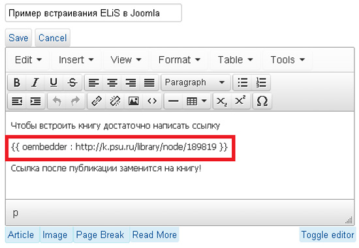Toggle the editor on or off
Screen dimensions: 359x248
pyautogui.click(x=328, y=235)
